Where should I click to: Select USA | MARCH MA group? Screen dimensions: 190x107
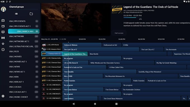pos(24,31)
